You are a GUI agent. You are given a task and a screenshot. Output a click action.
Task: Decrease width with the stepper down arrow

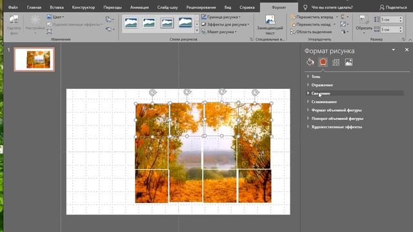(x=400, y=31)
